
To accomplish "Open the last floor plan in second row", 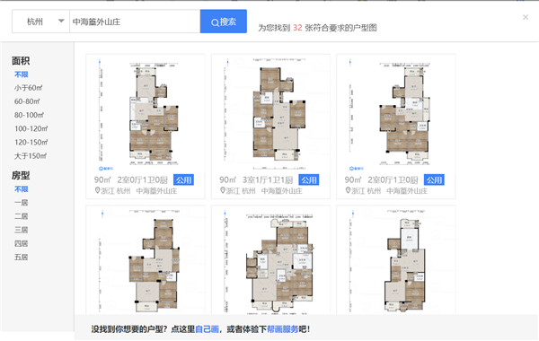I will pos(395,261).
